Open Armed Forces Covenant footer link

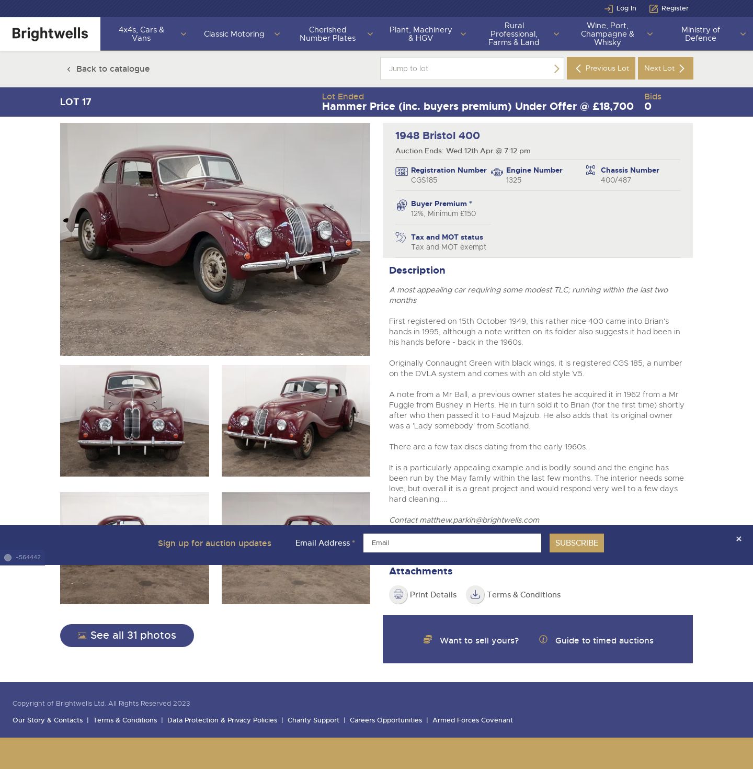click(x=473, y=720)
